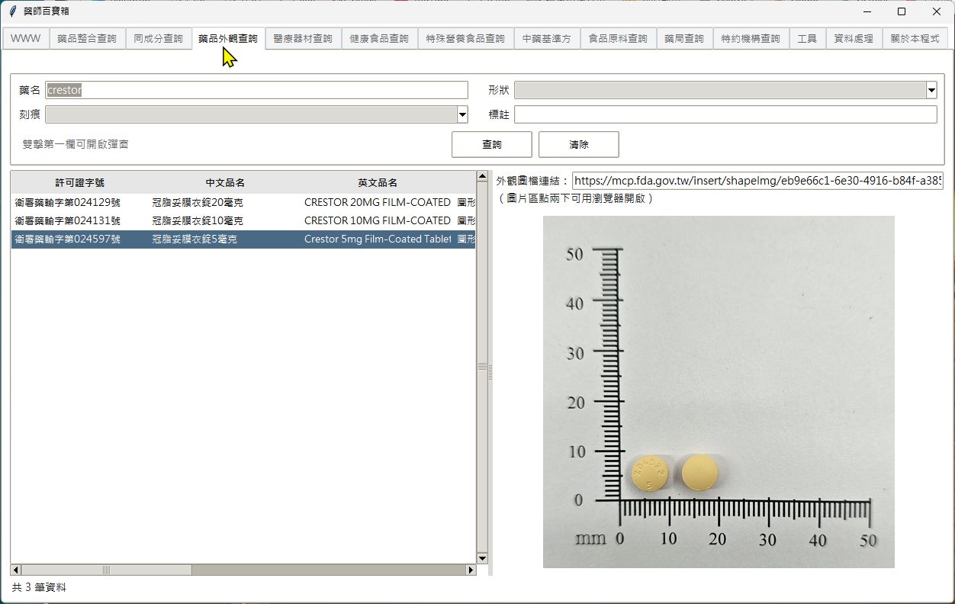
Task: Click cell 冠脂妥膜衣錠10毫克
Action: pos(198,220)
